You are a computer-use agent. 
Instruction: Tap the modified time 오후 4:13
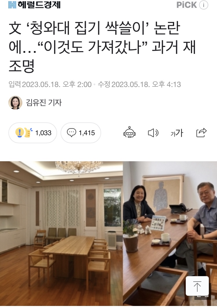coord(166,84)
